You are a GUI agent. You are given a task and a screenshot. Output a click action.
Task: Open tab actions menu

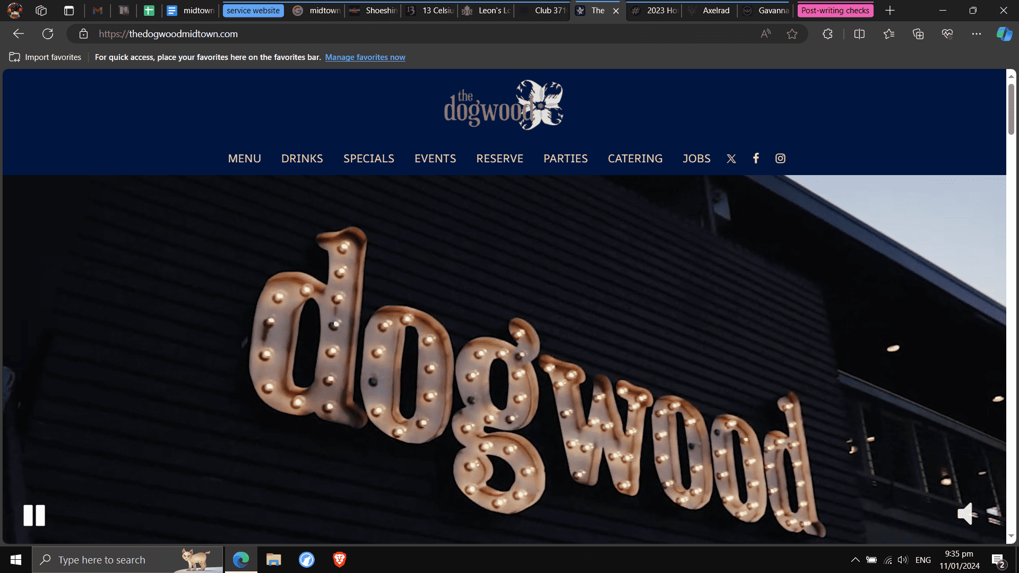[69, 11]
